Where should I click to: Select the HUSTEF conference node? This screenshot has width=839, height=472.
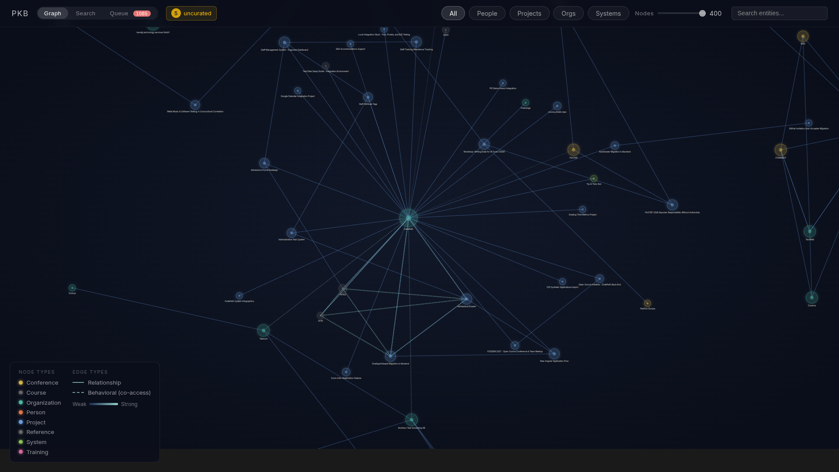tap(573, 150)
